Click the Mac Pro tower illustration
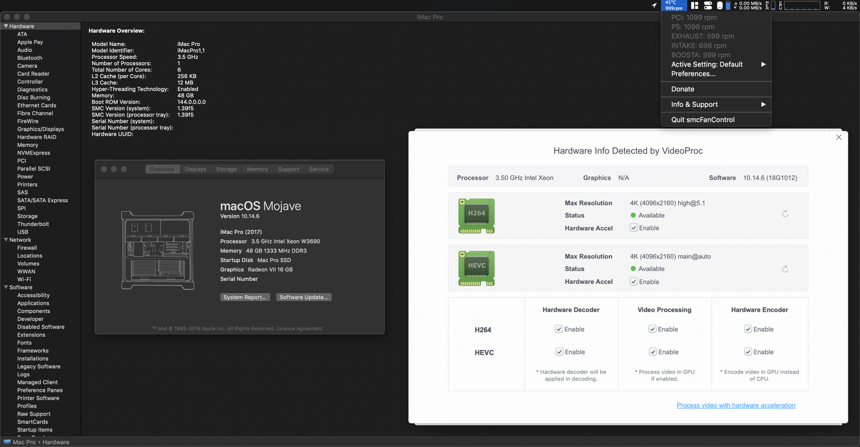This screenshot has width=860, height=447. [x=157, y=250]
